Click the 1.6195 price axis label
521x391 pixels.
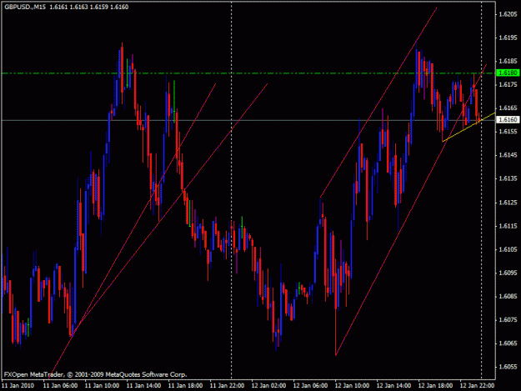[x=508, y=38]
